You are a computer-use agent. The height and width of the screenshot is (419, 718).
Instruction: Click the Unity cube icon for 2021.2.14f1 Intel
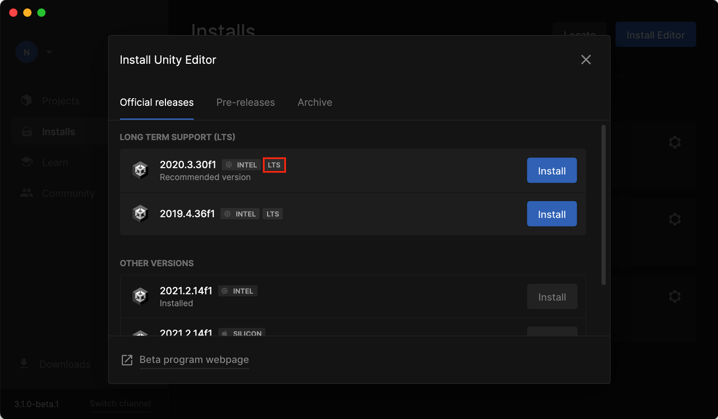pos(140,297)
